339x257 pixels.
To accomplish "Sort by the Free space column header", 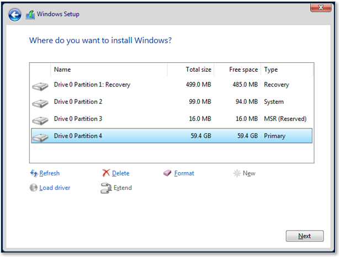I will 237,69.
